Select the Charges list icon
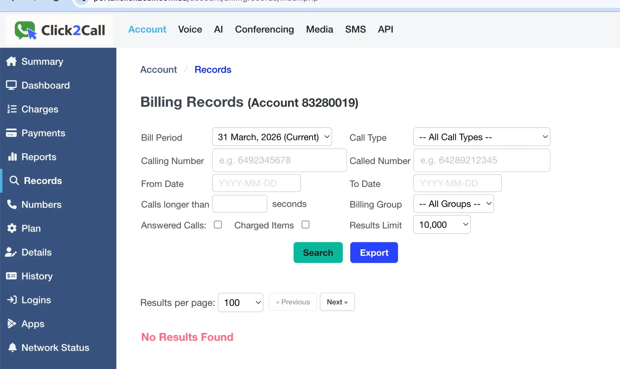This screenshot has width=620, height=369. tap(11, 109)
